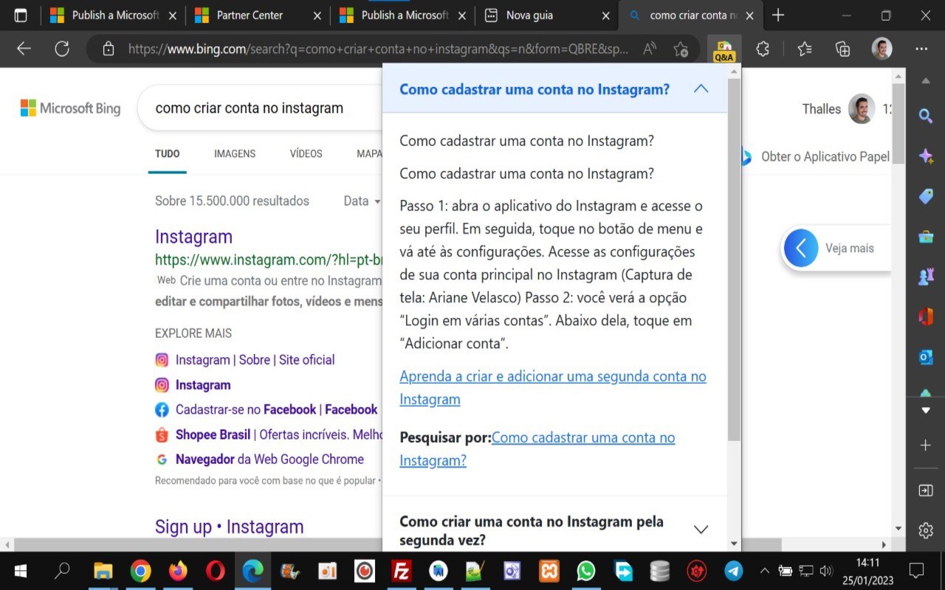Open the Settings and more ellipsis menu
The width and height of the screenshot is (945, 590).
pos(921,49)
